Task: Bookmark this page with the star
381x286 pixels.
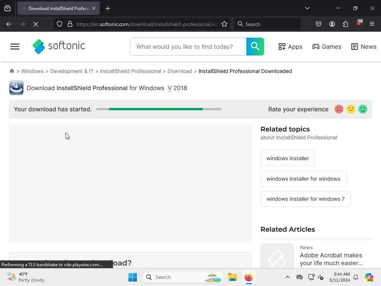Action: point(224,24)
